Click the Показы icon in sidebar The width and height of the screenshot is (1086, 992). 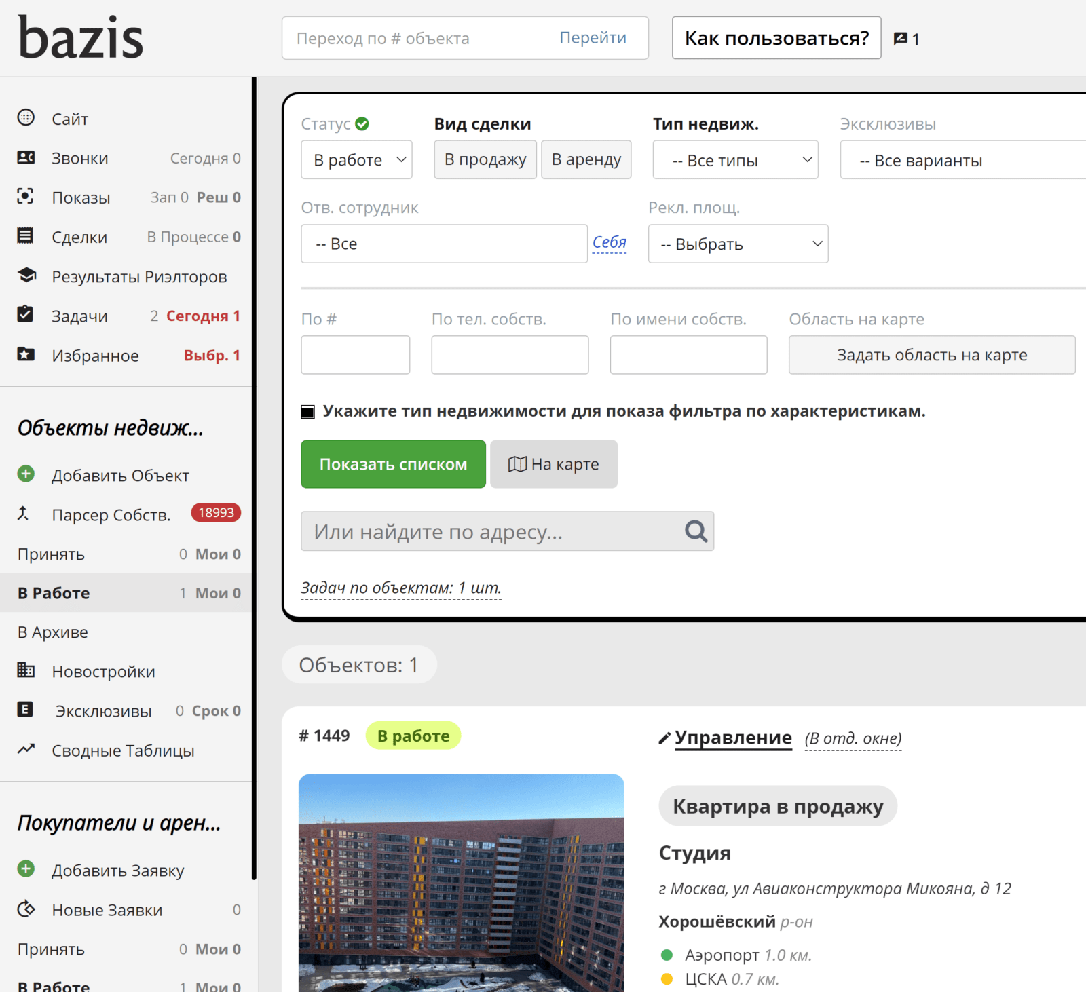(26, 197)
